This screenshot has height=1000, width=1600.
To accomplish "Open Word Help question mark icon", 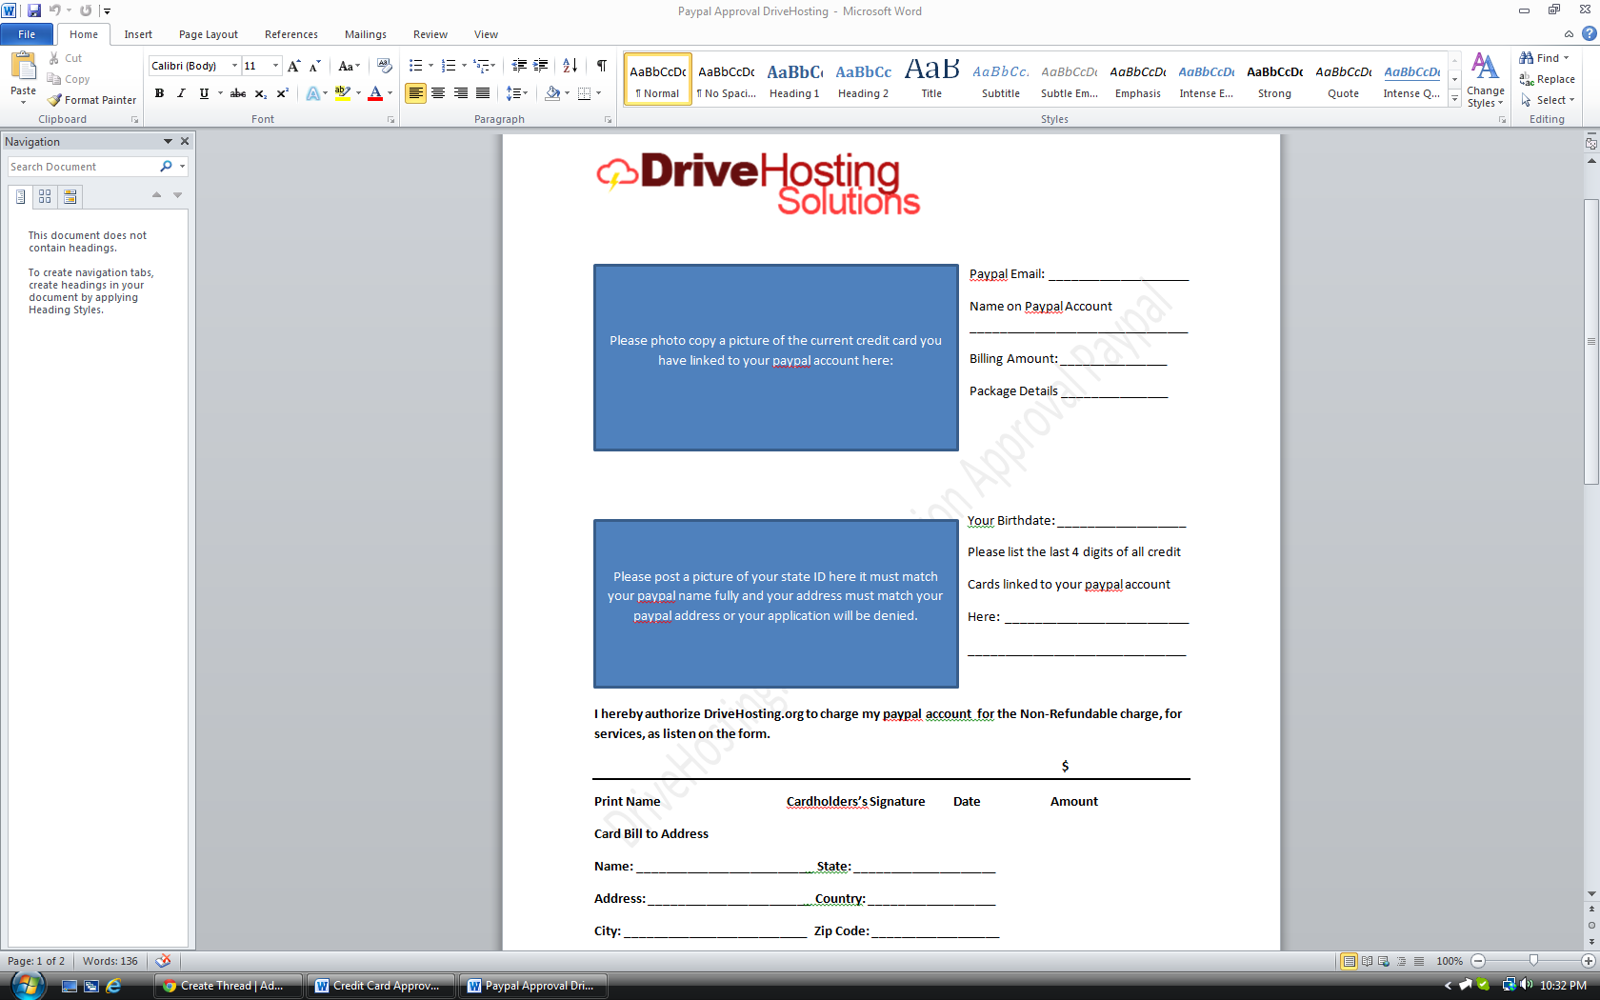I will click(x=1589, y=34).
